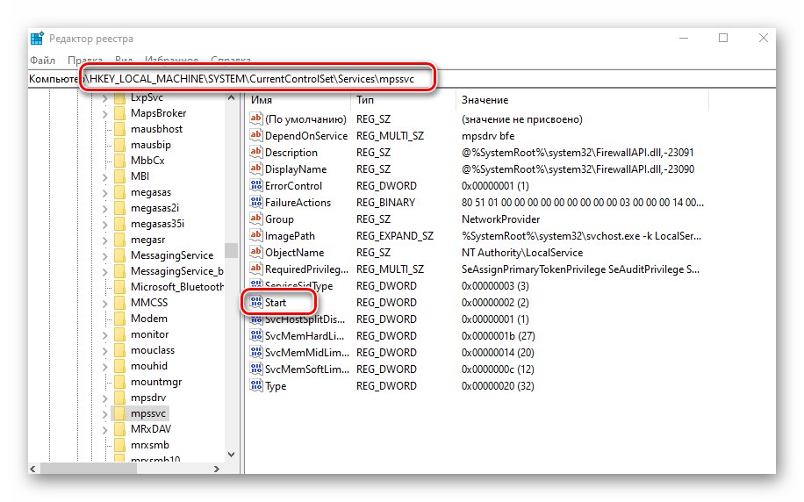The width and height of the screenshot is (804, 502).
Task: Open the Файл menu
Action: [x=42, y=61]
